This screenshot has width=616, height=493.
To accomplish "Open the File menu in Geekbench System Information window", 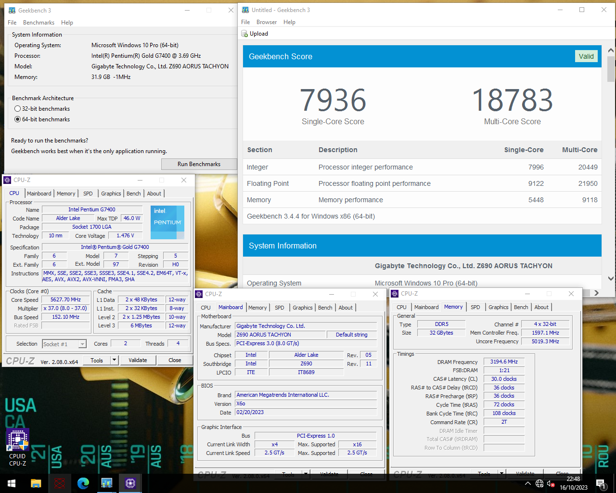I will tap(12, 23).
